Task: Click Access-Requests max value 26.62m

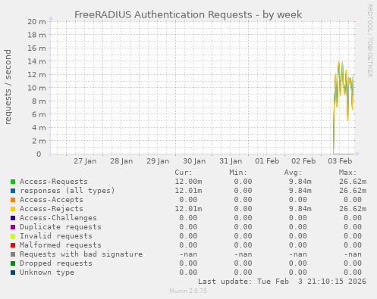Action: point(353,182)
